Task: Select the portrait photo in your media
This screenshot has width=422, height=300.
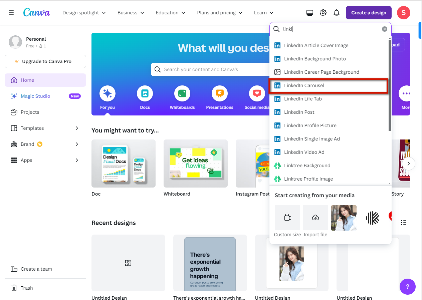Action: coord(344,218)
